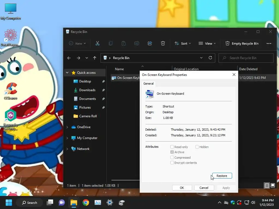
Task: Sort by Date Deleted column header
Action: pos(248,69)
